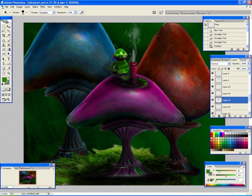Viewport: 252px width, 196px height.
Task: Select the Eraser tool
Action: (x=3, y=49)
